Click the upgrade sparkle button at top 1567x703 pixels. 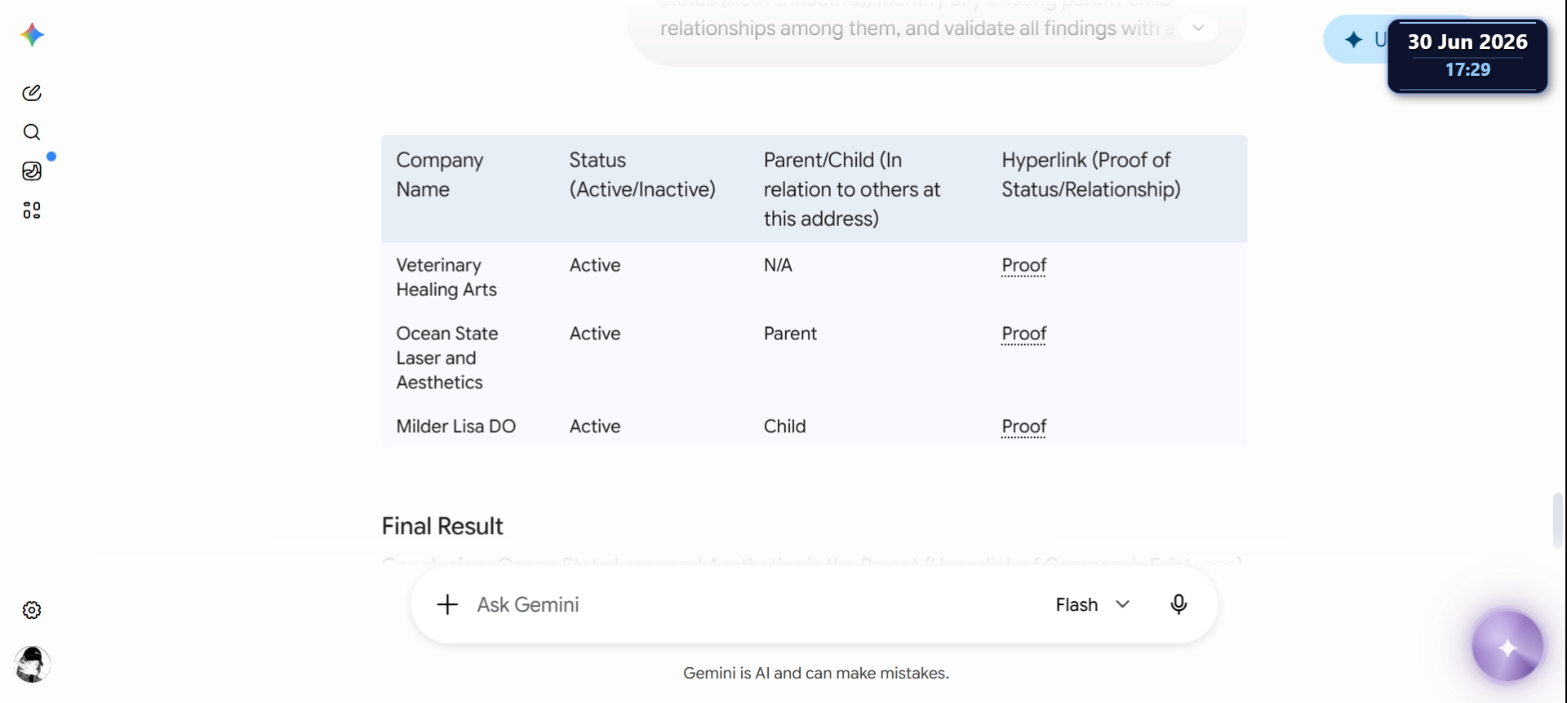1356,39
